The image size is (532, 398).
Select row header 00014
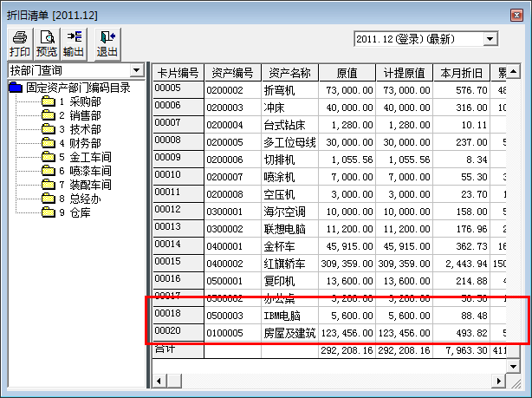[178, 246]
